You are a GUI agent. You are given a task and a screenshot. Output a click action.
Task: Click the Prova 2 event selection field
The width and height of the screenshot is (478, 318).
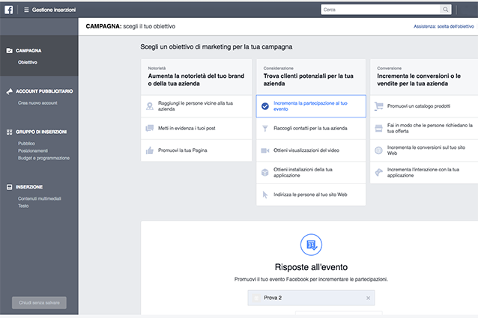coord(311,298)
